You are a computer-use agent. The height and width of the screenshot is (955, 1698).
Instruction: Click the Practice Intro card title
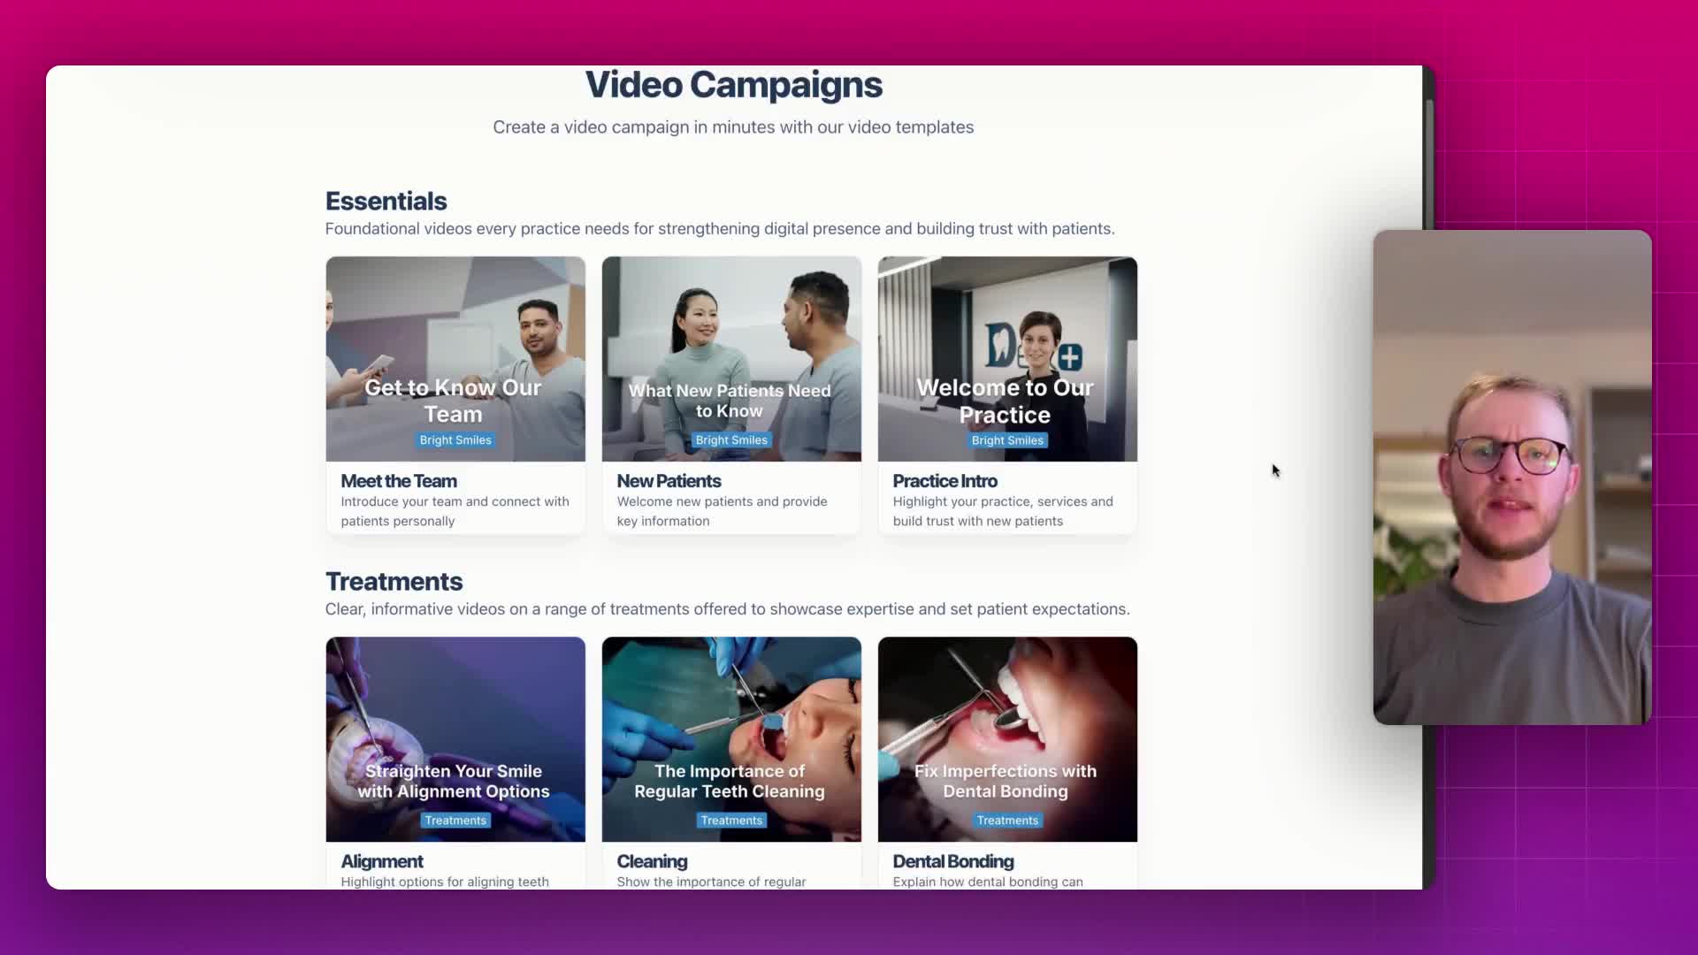pos(945,481)
